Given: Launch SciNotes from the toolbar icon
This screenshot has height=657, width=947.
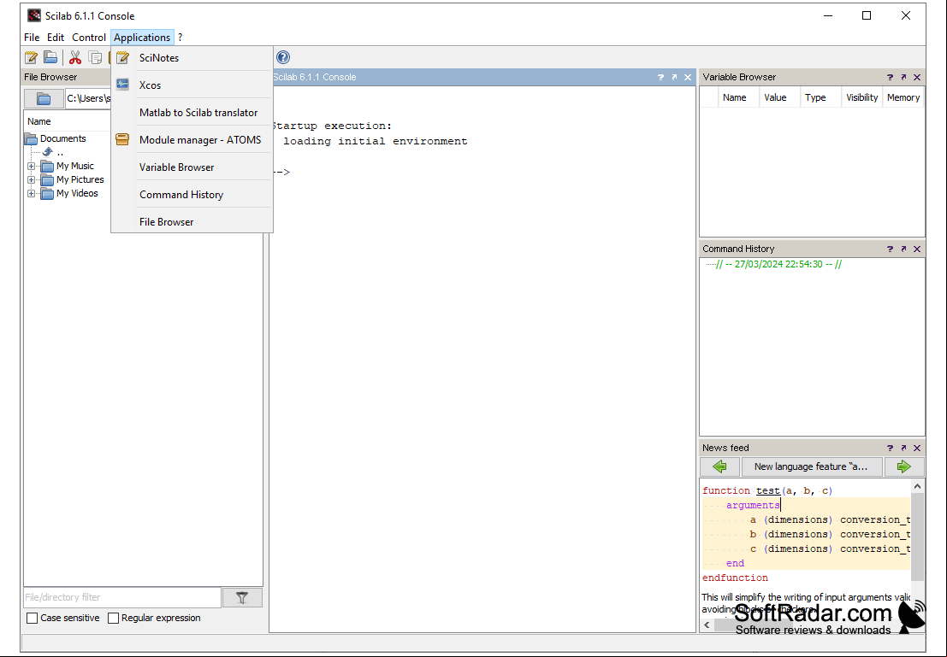Looking at the screenshot, I should pos(32,57).
